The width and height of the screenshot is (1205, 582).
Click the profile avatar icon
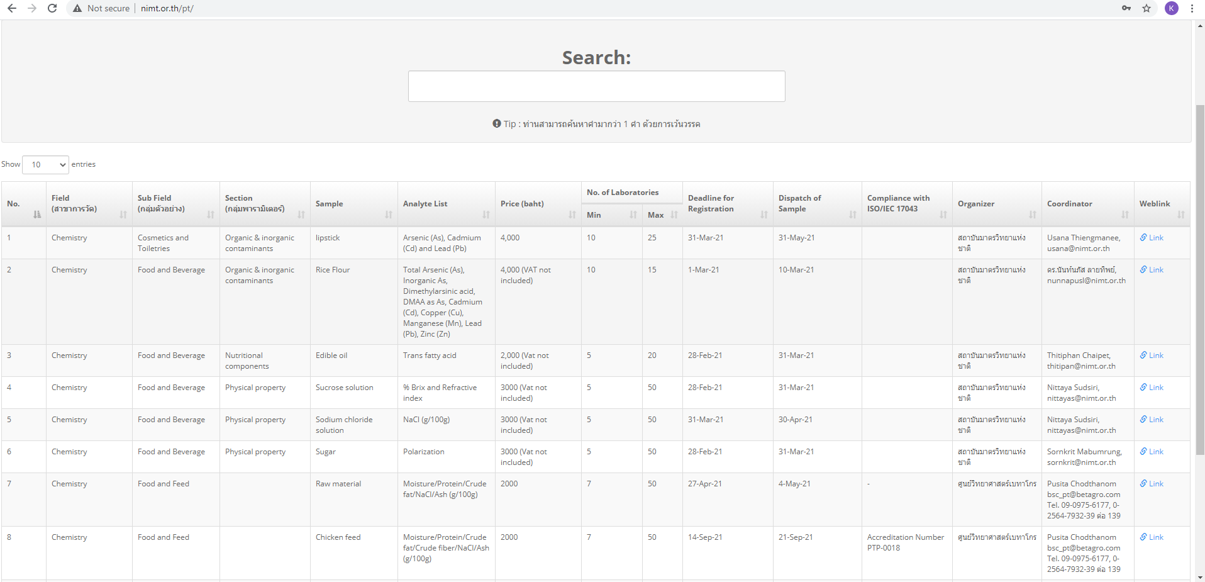[1171, 8]
